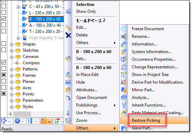Click the Open Document icon
The image size is (193, 135).
pyautogui.click(x=68, y=98)
